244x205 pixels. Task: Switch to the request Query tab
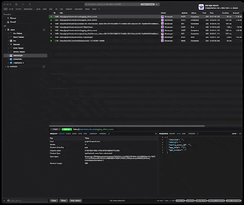tap(68, 134)
